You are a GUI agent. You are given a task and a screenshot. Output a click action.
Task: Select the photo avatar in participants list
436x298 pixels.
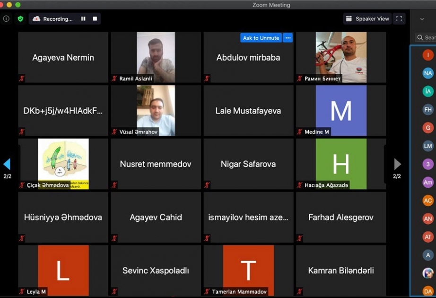pos(428,273)
